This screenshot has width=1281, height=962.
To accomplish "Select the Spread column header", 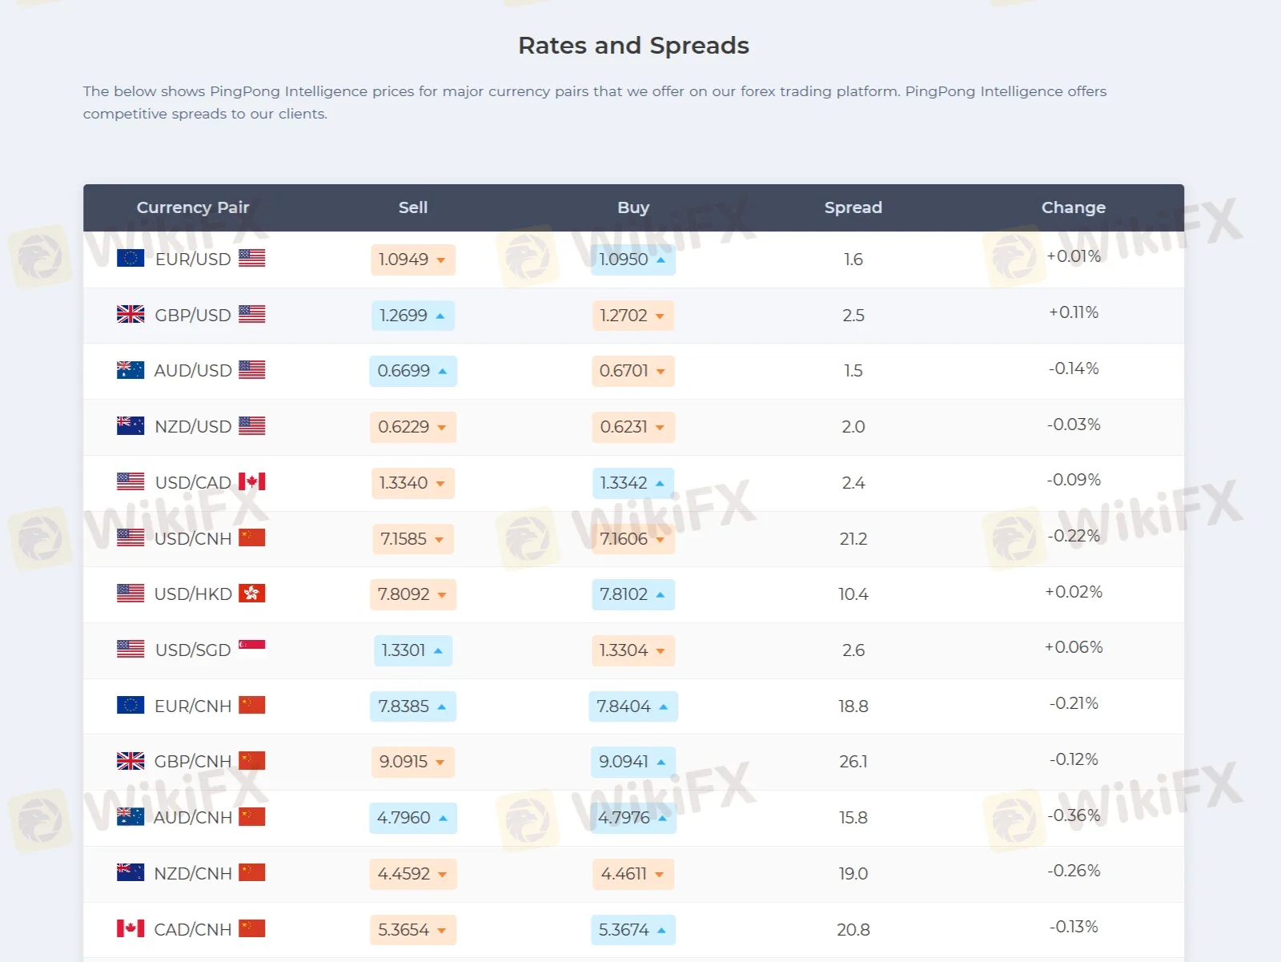I will [x=853, y=207].
